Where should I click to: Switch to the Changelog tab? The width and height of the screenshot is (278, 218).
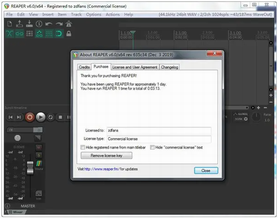point(170,67)
